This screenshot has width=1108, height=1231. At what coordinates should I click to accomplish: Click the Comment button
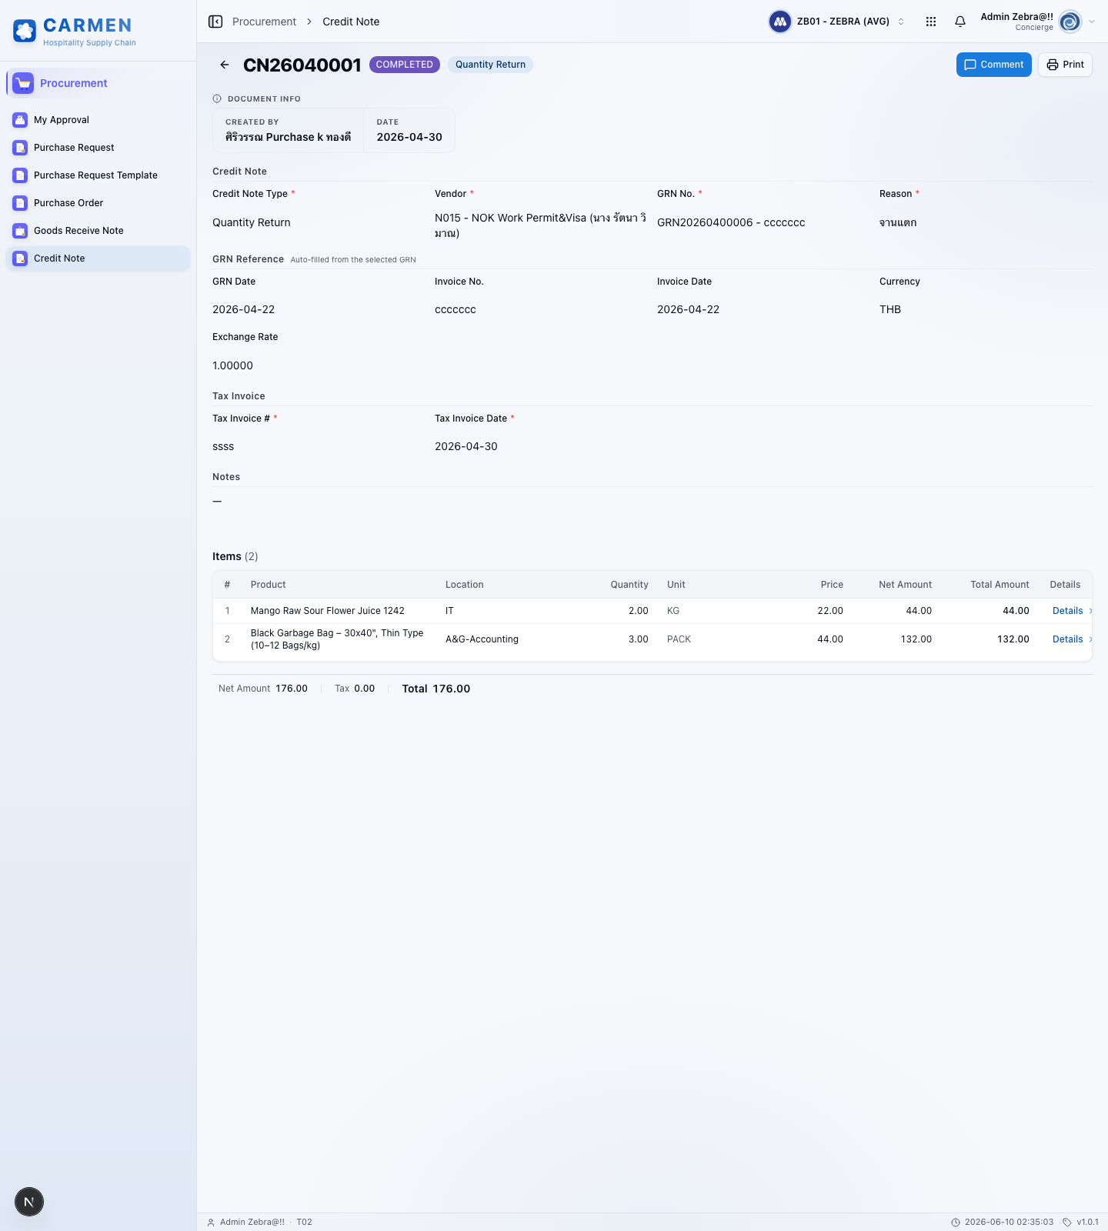point(993,65)
